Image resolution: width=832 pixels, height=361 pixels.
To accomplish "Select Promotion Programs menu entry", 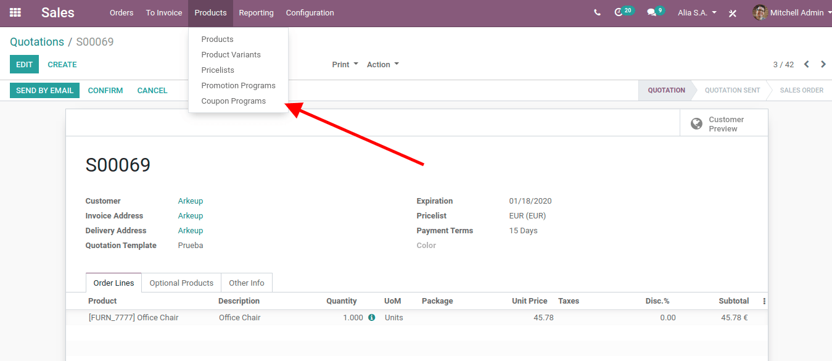I will [238, 85].
